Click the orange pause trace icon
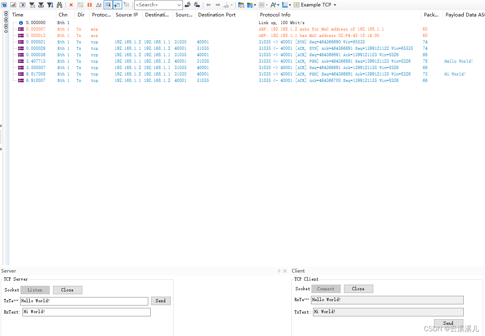 click(90, 5)
